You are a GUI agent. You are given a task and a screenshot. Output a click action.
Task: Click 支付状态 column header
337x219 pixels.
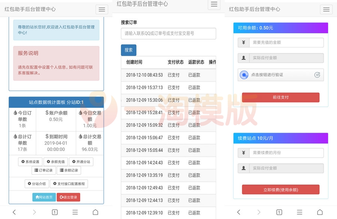pyautogui.click(x=176, y=62)
